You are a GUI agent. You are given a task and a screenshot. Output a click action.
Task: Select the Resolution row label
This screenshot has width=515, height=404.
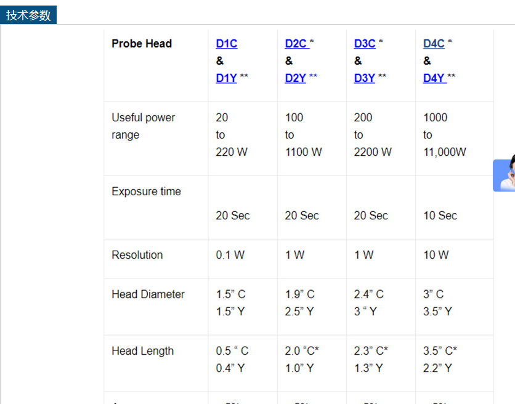tap(137, 255)
